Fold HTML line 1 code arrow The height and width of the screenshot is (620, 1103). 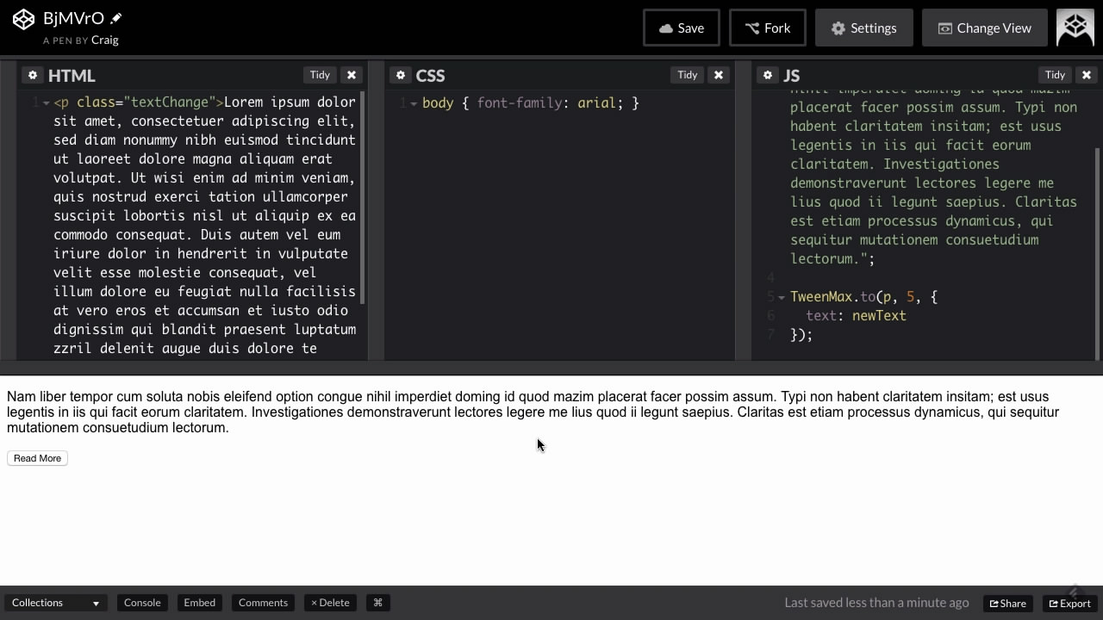point(46,103)
